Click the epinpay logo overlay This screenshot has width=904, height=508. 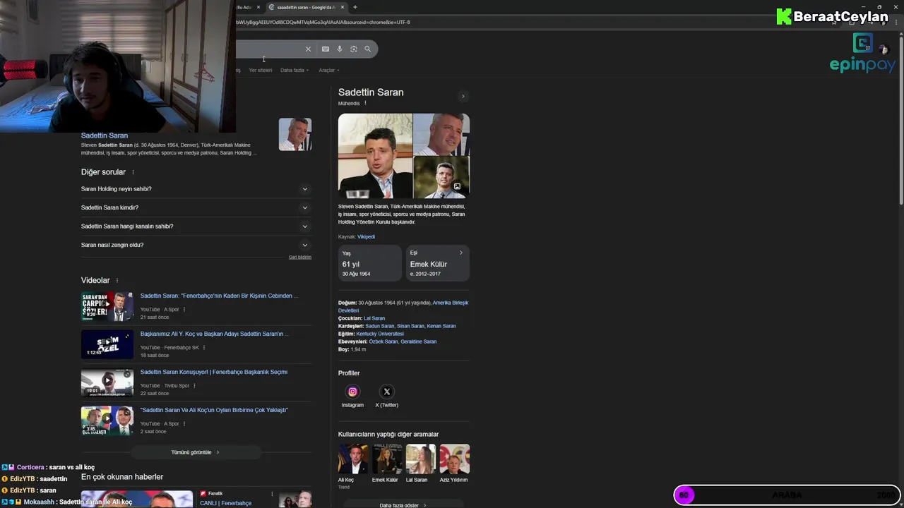click(863, 55)
